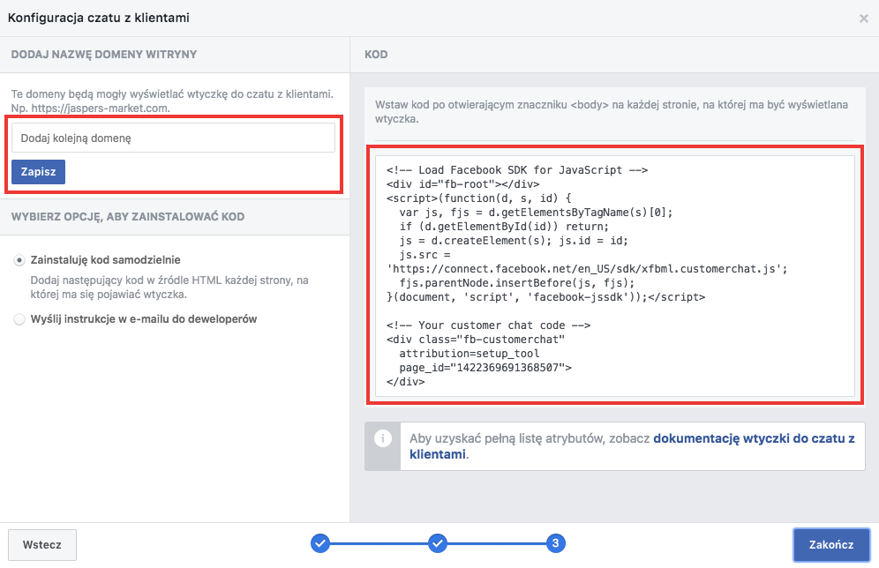Click 'Dodaj następujący kod w źródle HTML' description
The width and height of the screenshot is (879, 568).
pos(169,287)
